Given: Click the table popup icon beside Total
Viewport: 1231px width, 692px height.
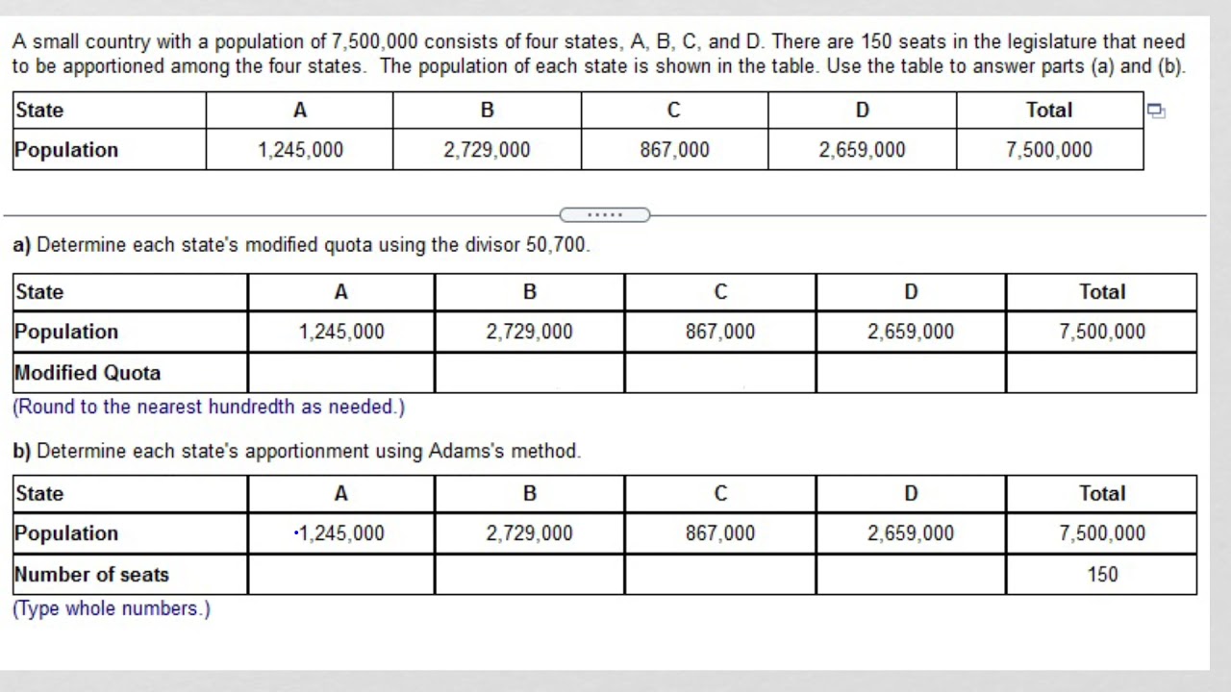Looking at the screenshot, I should [1156, 111].
